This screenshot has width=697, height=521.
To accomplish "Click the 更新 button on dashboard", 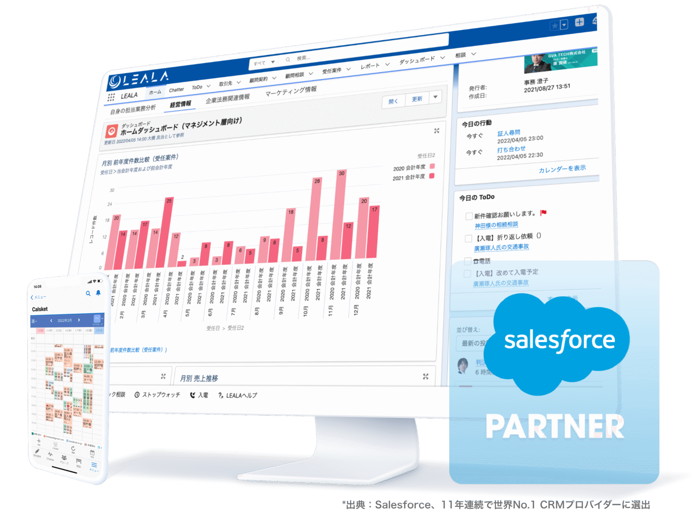I will click(417, 99).
